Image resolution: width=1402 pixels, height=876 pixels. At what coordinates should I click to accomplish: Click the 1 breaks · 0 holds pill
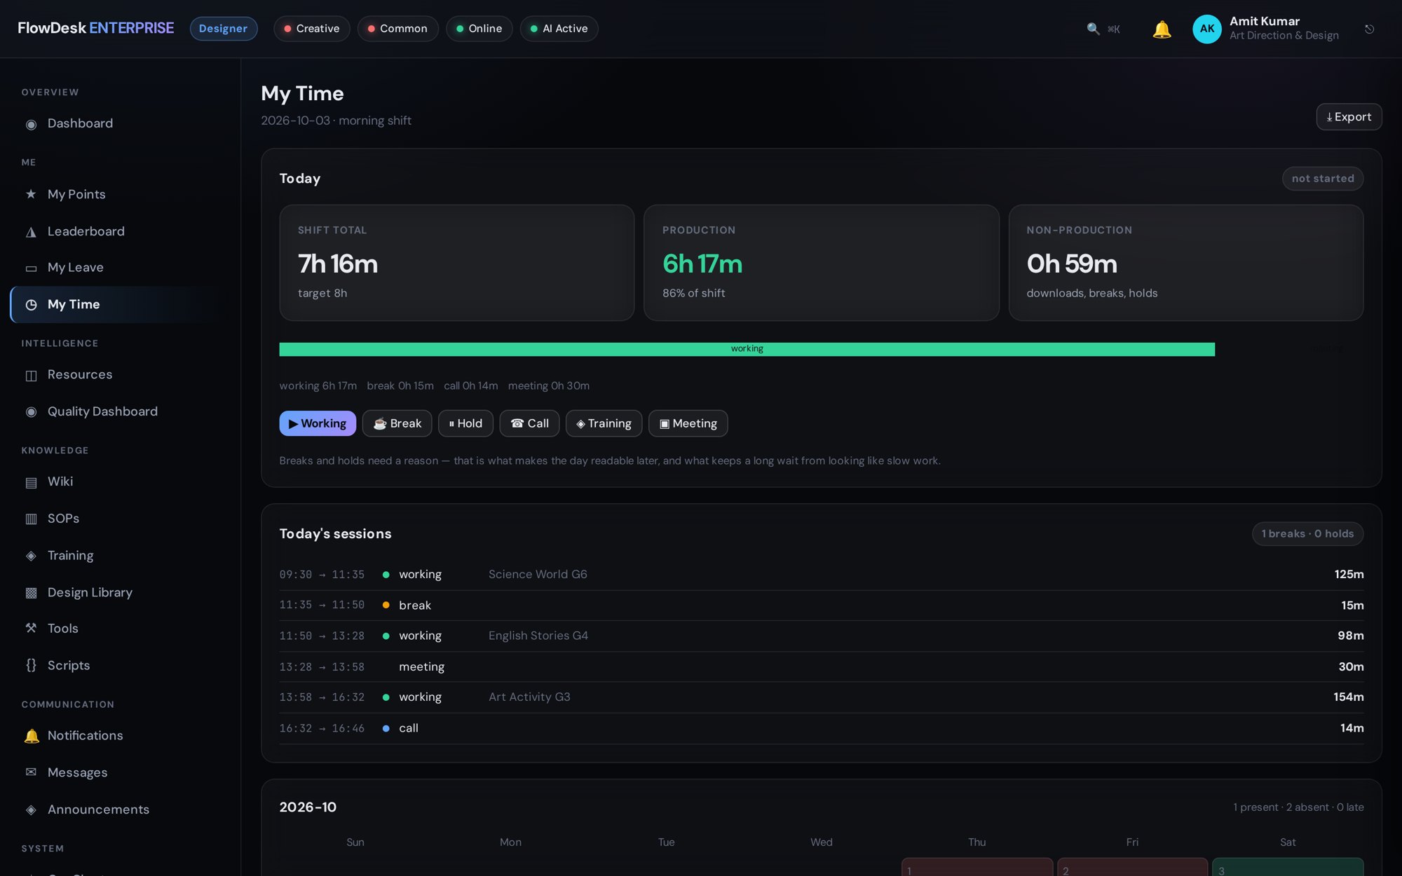[1307, 534]
